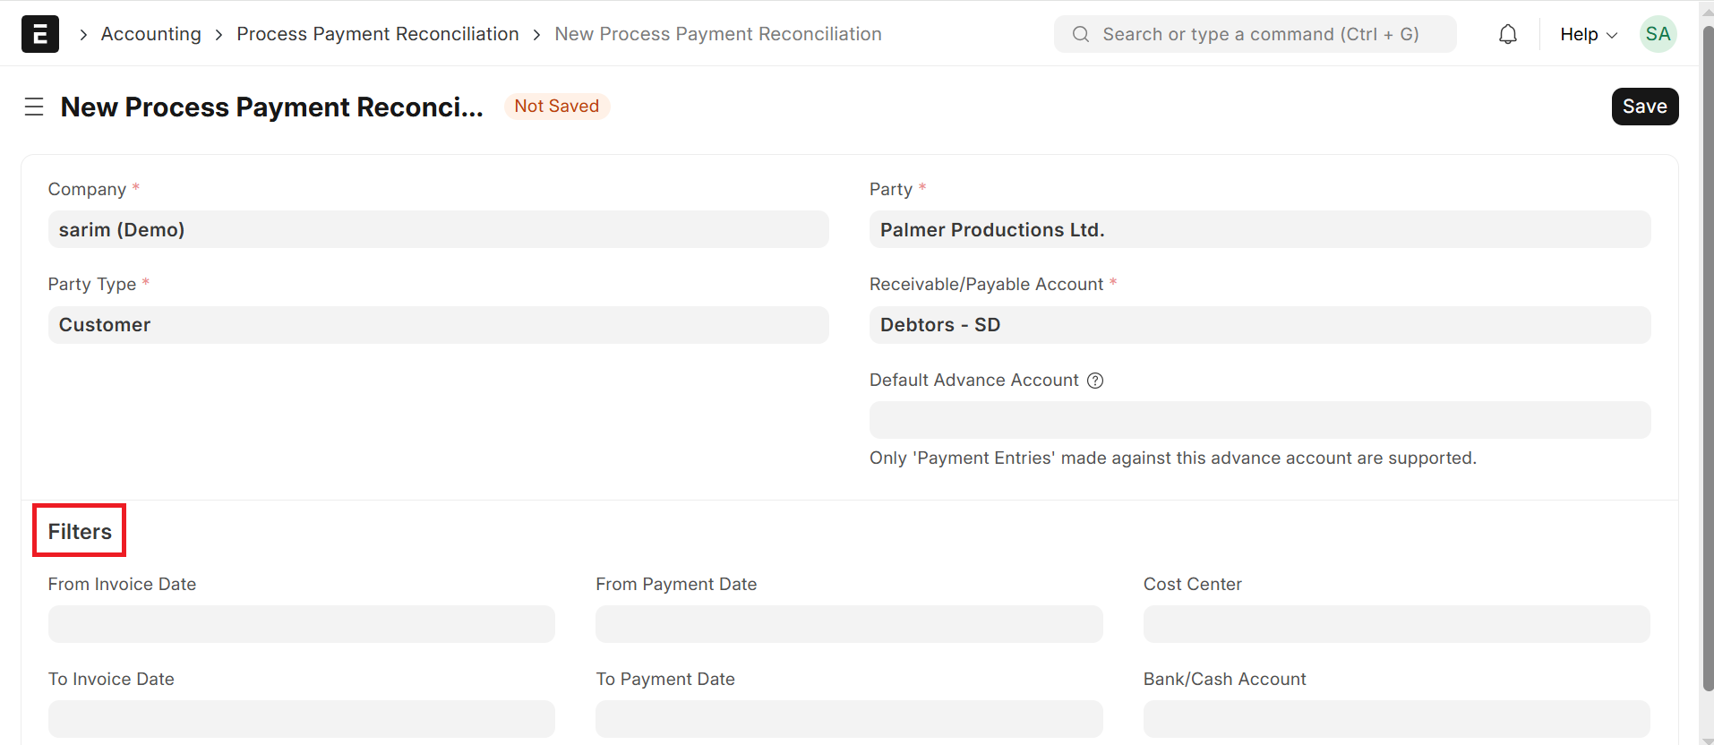Navigate to Process Payment Reconciliation breadcrumb

click(377, 34)
